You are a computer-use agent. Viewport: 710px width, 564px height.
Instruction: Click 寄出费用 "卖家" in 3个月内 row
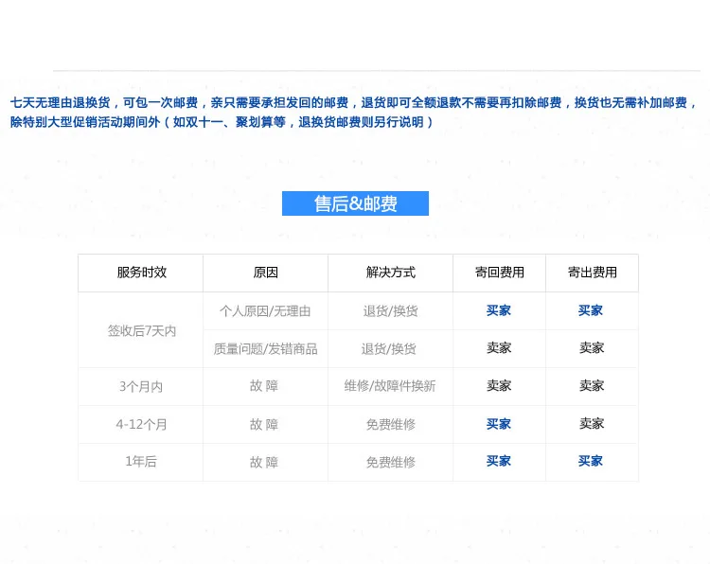tap(592, 386)
